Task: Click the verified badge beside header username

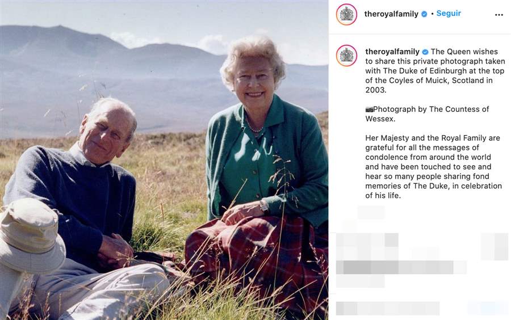Action: point(424,14)
